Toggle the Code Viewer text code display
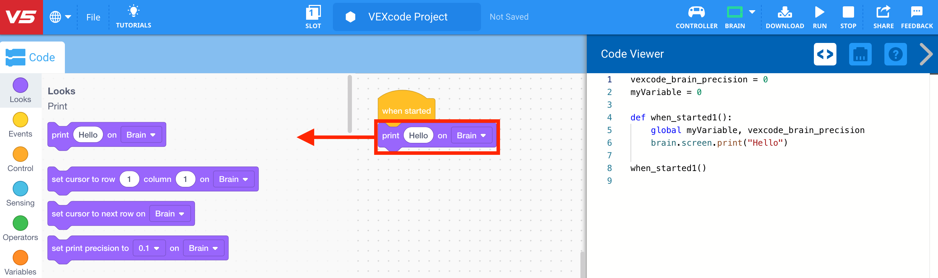The width and height of the screenshot is (938, 278). (x=825, y=54)
